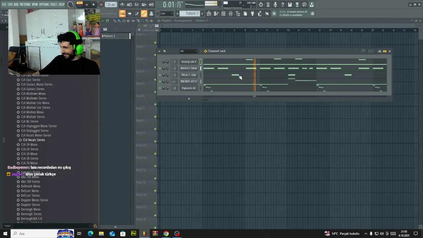Open the FILE menu
The width and height of the screenshot is (423, 238).
[x=4, y=5]
